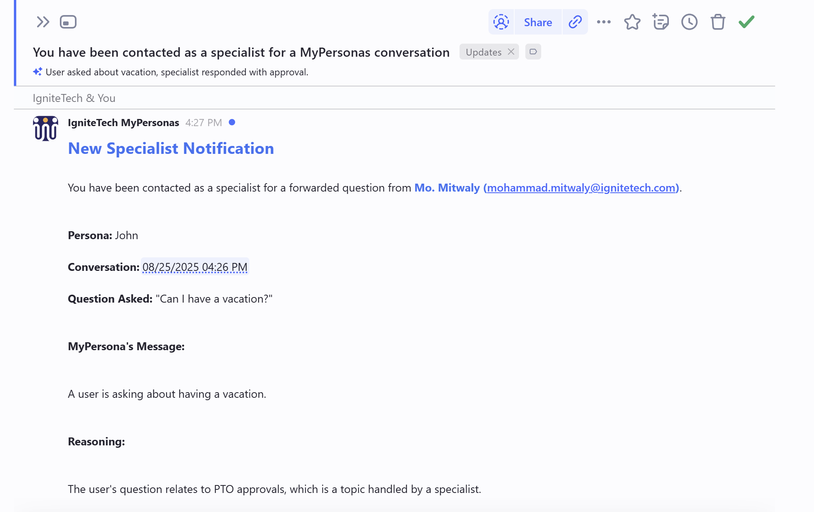Open the mohammad.mitwaly@ignitetech.com email link

click(581, 188)
